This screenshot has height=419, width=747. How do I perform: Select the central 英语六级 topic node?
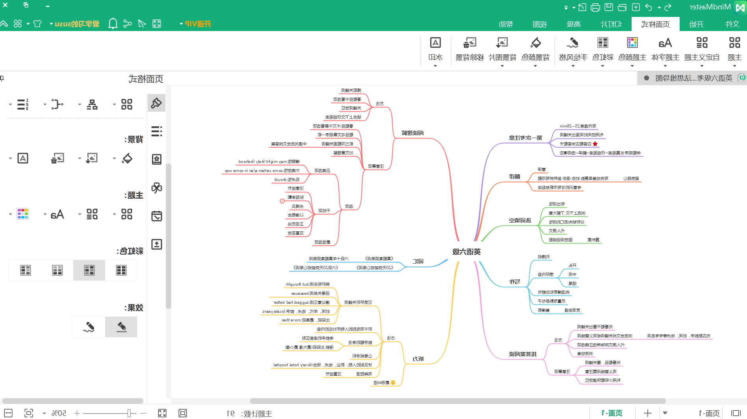[467, 251]
